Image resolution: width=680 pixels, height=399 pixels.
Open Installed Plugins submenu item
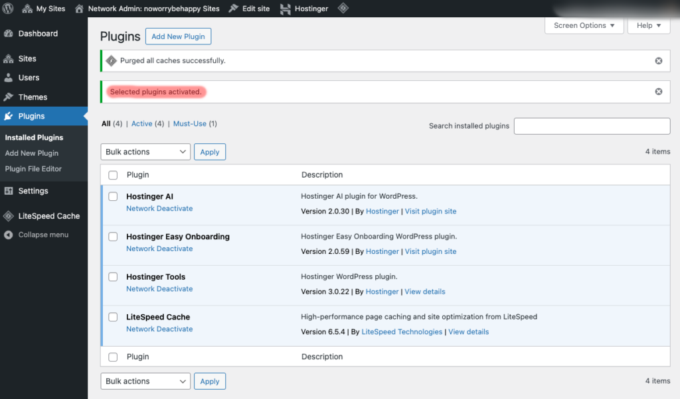(x=34, y=138)
